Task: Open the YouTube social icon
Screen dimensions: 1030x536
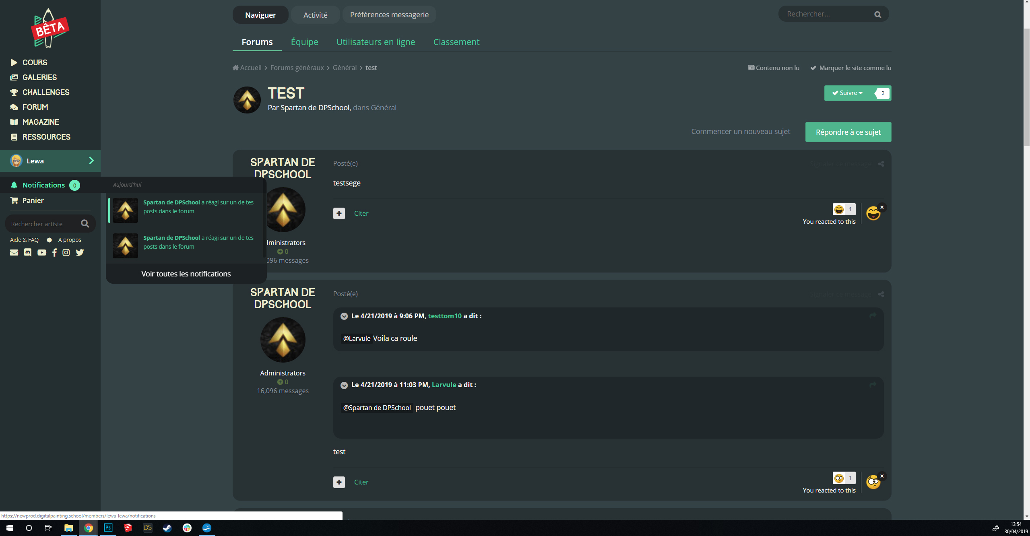Action: 42,252
